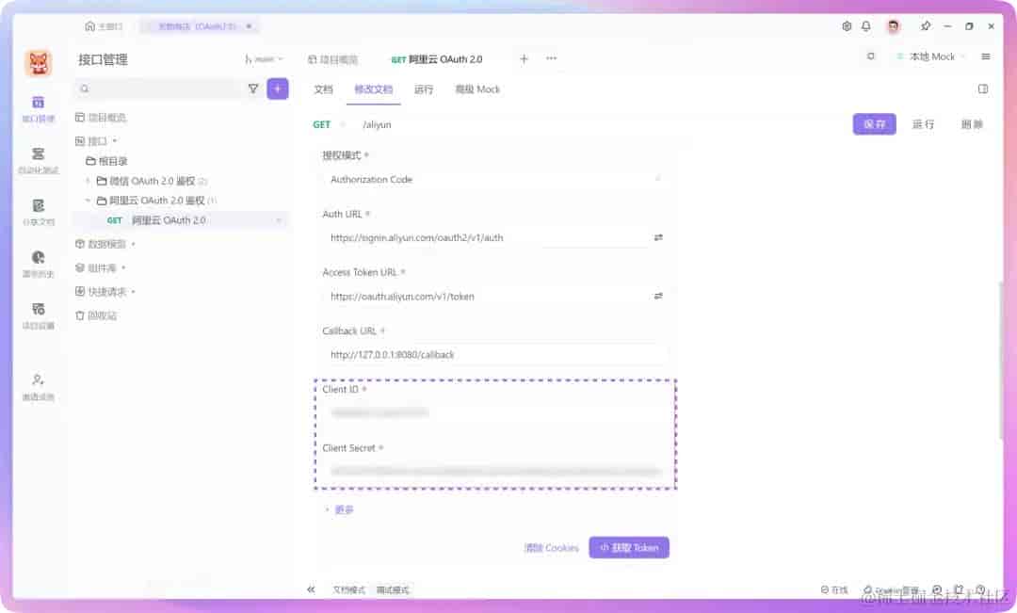Screen dimensions: 1017x613
Task: Open Cookie management in status bar
Action: point(891,590)
